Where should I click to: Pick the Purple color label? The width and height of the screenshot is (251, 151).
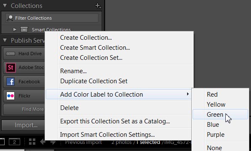point(220,135)
